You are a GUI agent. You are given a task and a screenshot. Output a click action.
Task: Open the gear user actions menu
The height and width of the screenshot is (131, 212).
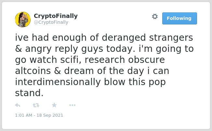[x=155, y=17]
